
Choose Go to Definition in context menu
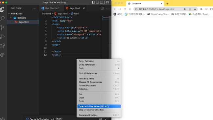[x=99, y=61]
